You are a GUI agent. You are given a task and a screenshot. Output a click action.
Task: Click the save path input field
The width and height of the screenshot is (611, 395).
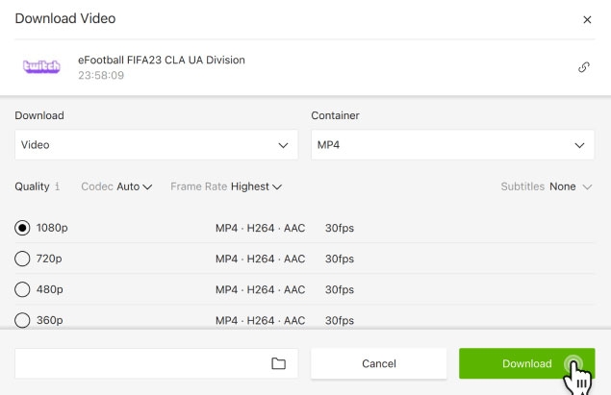pyautogui.click(x=156, y=363)
